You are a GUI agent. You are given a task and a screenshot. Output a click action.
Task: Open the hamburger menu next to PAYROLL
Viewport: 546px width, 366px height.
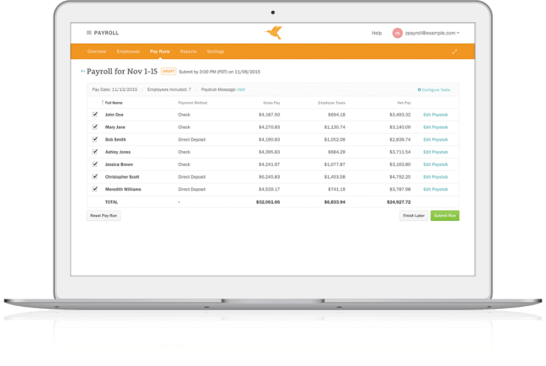click(x=89, y=33)
